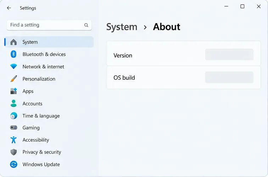Focus the Find a setting box
Screen dimensions: 268x177
(x=49, y=25)
